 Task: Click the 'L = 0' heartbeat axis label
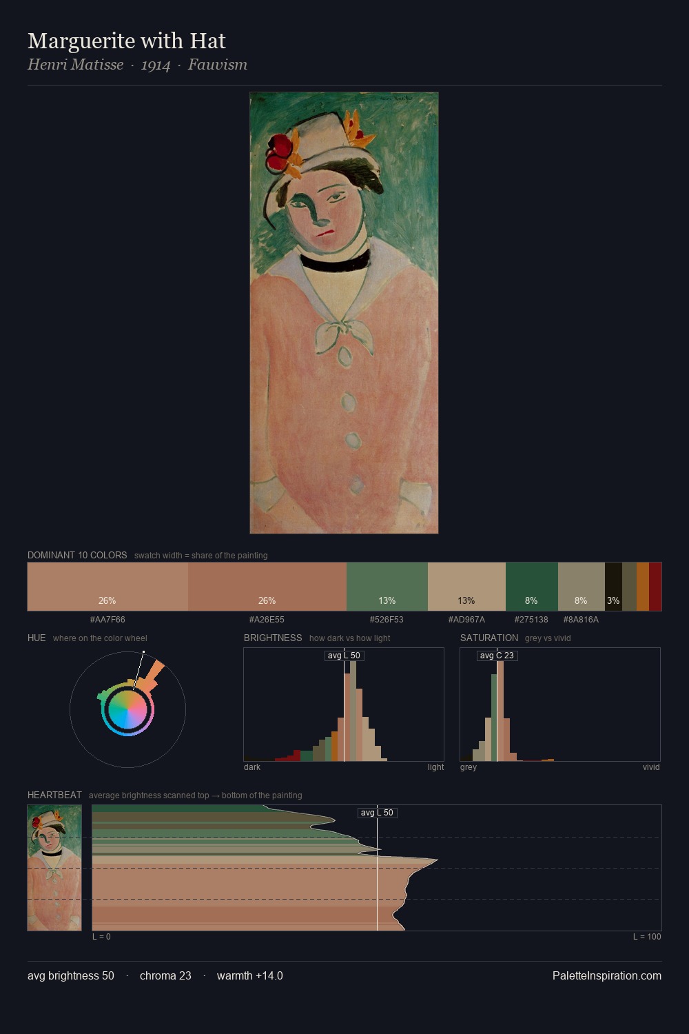click(x=101, y=937)
